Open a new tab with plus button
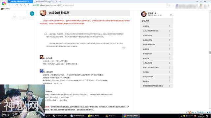 click(60, 2)
